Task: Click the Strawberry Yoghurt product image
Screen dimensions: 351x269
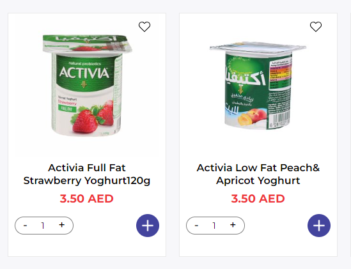Action: (88, 86)
